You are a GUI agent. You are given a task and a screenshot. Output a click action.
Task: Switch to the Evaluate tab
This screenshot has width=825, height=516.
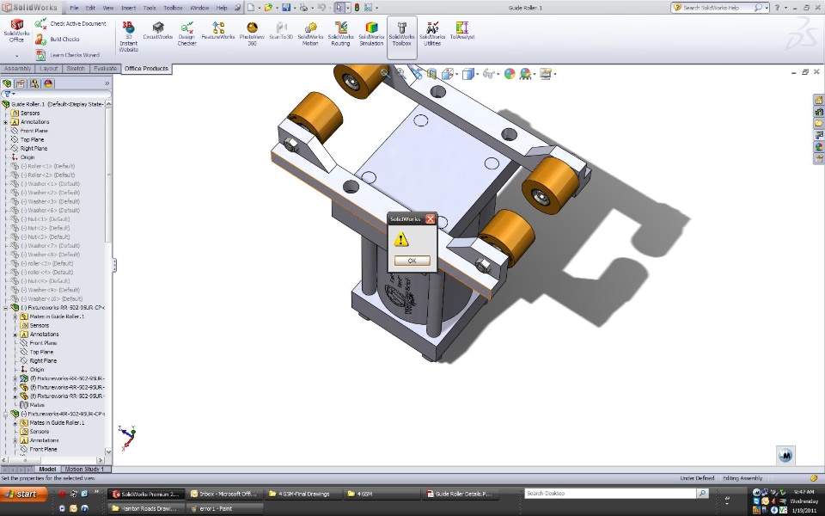tap(105, 69)
